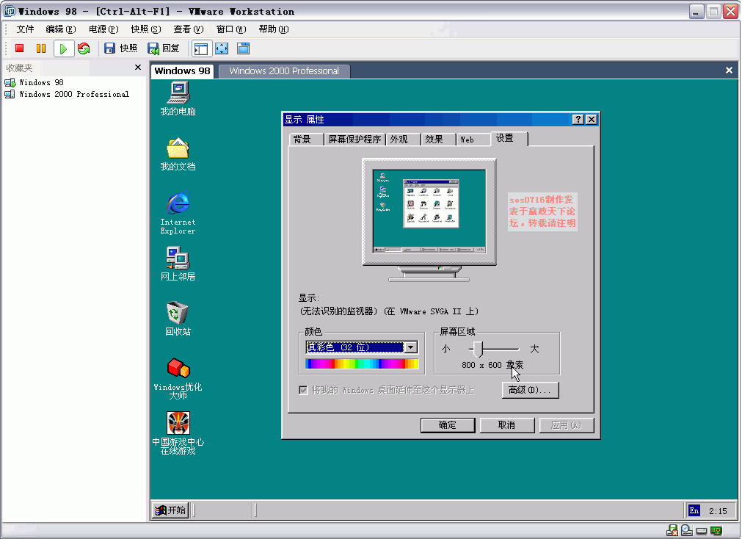Click the monitor preview in the dialog
This screenshot has height=539, width=742.
click(x=429, y=220)
